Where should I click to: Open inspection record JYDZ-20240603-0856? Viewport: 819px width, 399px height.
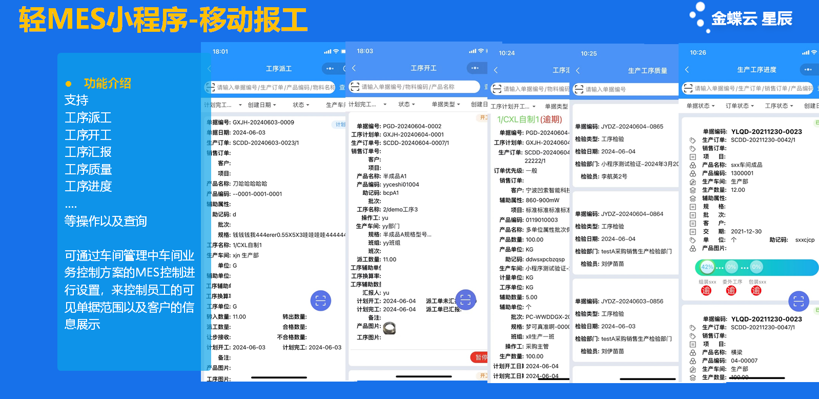pyautogui.click(x=626, y=321)
